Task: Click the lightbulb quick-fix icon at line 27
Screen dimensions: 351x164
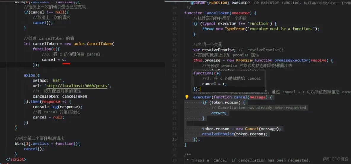Action: 187,97
